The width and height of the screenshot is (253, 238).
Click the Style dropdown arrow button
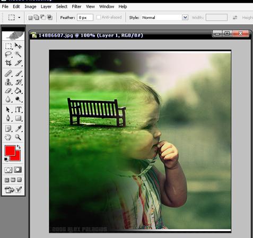[185, 17]
